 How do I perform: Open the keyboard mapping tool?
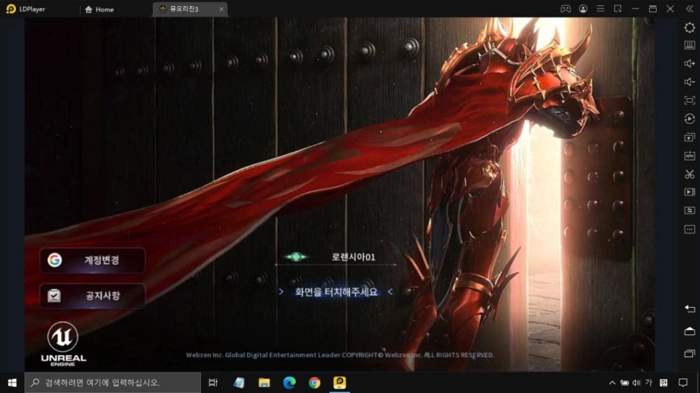coord(689,45)
